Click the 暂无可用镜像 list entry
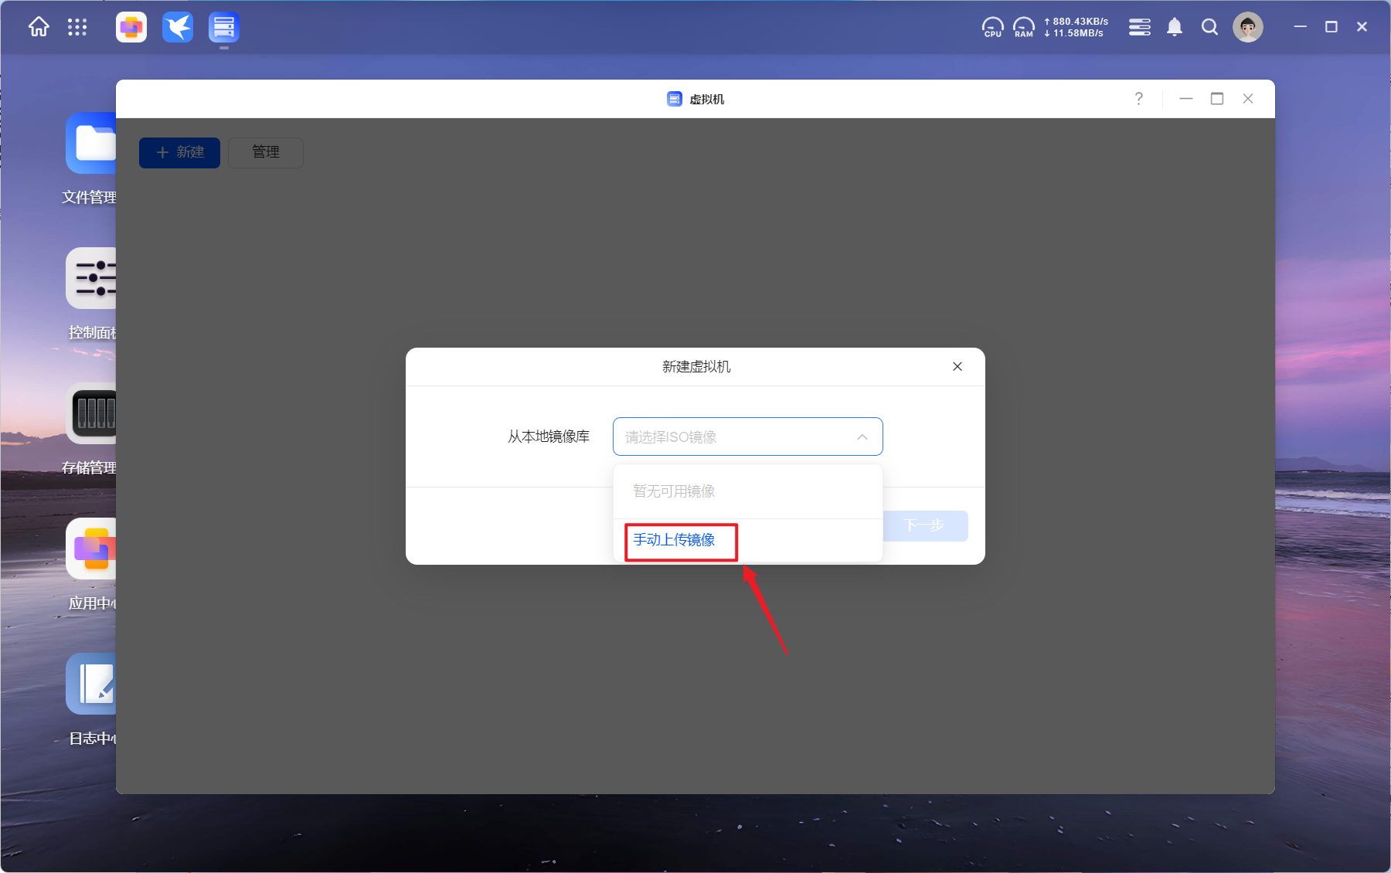1391x873 pixels. coord(674,491)
